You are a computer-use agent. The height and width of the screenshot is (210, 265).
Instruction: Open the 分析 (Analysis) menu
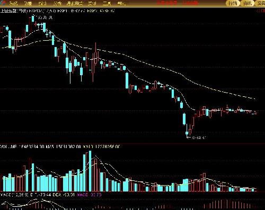(58, 3)
